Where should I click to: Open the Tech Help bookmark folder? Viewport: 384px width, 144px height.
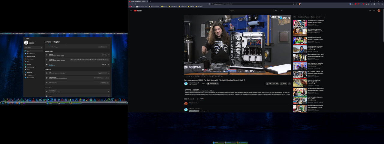click(x=191, y=7)
